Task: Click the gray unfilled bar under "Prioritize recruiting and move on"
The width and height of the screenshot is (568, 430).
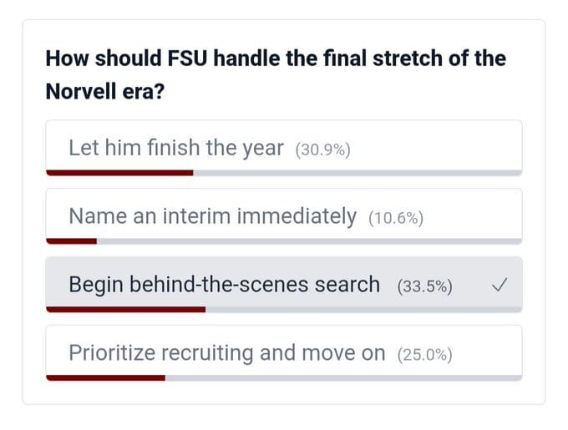Action: [x=343, y=377]
